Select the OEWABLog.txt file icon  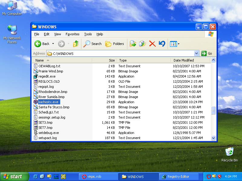coord(36,66)
